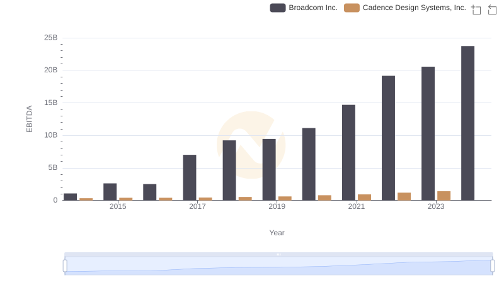Image resolution: width=504 pixels, height=290 pixels.
Task: Click the Cadence bar for 2023
Action: pyautogui.click(x=444, y=196)
